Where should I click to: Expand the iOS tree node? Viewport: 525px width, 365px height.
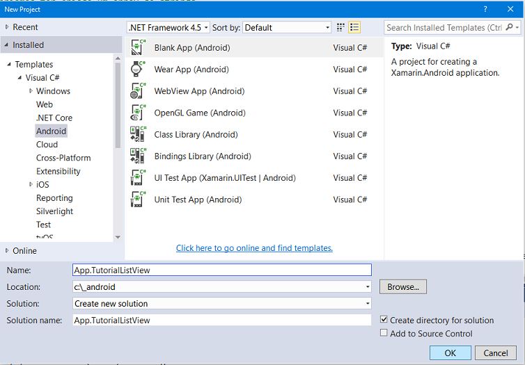[31, 184]
